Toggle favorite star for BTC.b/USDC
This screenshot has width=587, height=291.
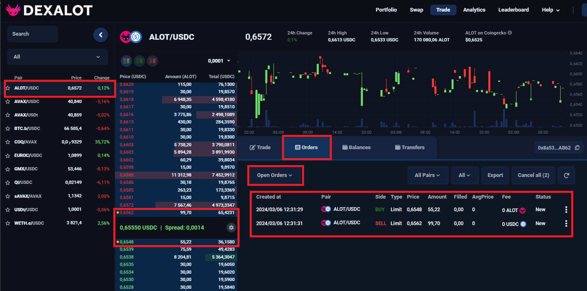[x=8, y=129]
